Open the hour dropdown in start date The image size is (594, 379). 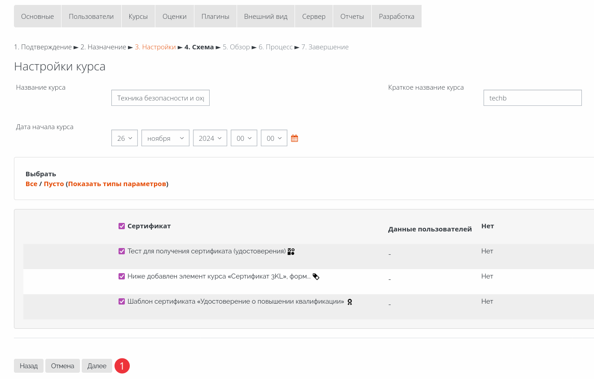tap(244, 138)
